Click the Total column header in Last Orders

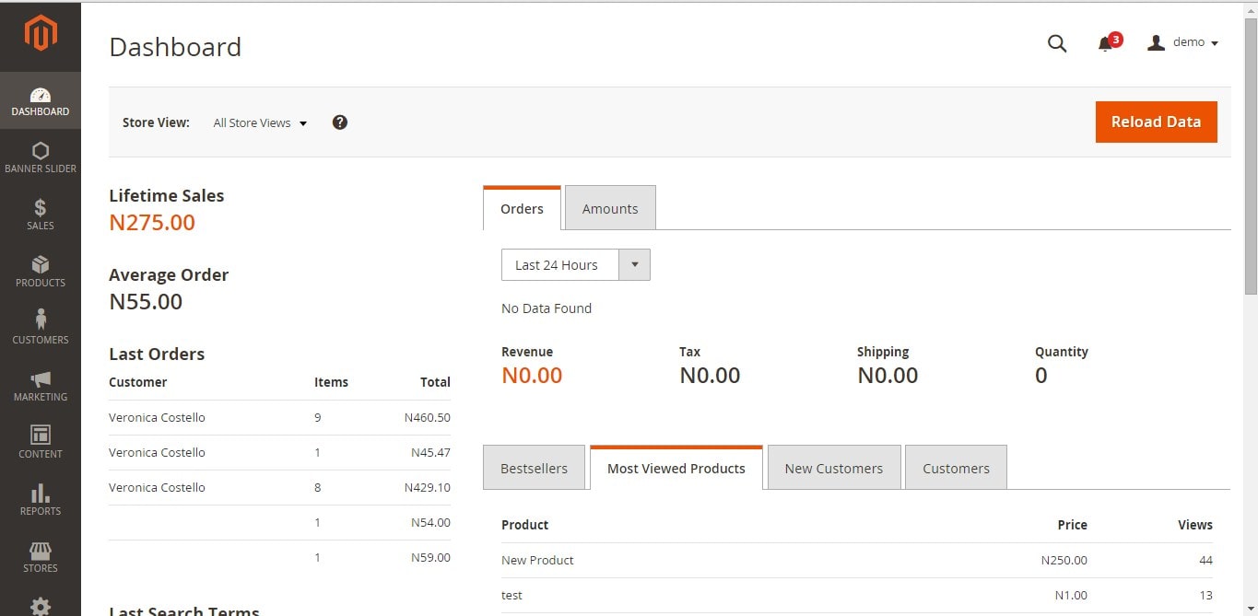(435, 382)
